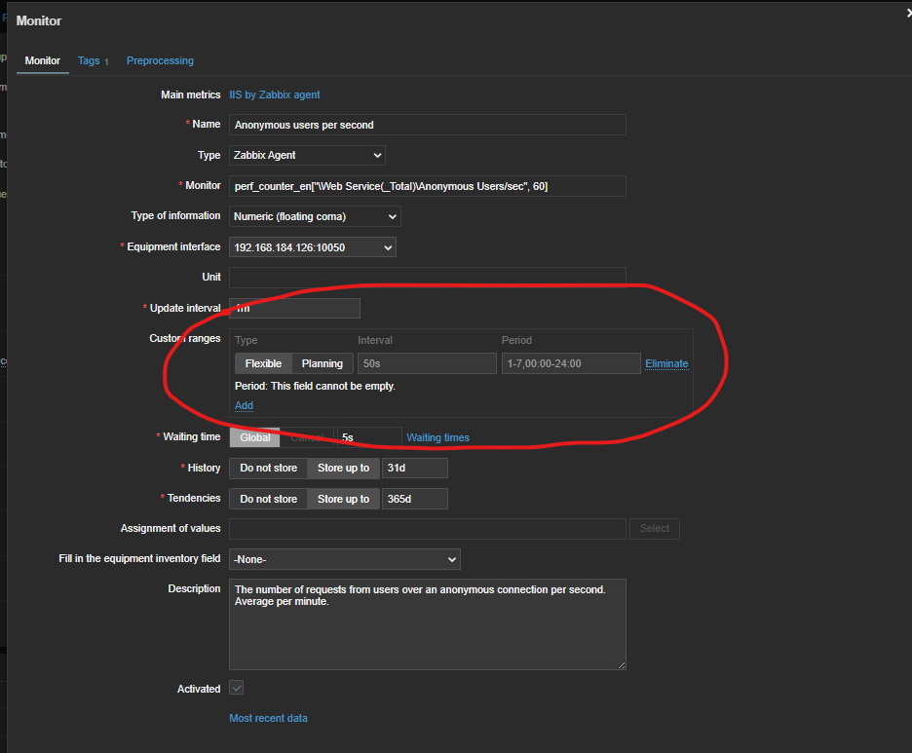Expand the Type dropdown Zabbix Agent
912x753 pixels.
[307, 155]
